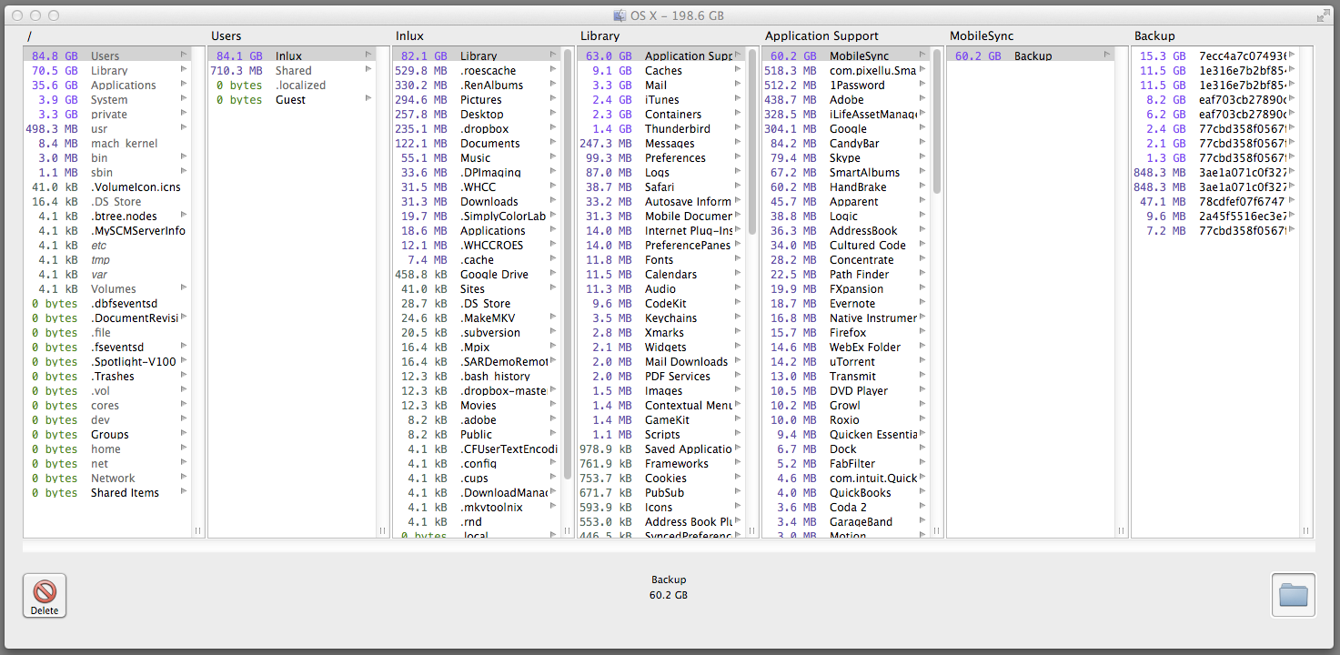Screen dimensions: 1340x655
Task: Select Safari row in Library column
Action: (x=661, y=186)
